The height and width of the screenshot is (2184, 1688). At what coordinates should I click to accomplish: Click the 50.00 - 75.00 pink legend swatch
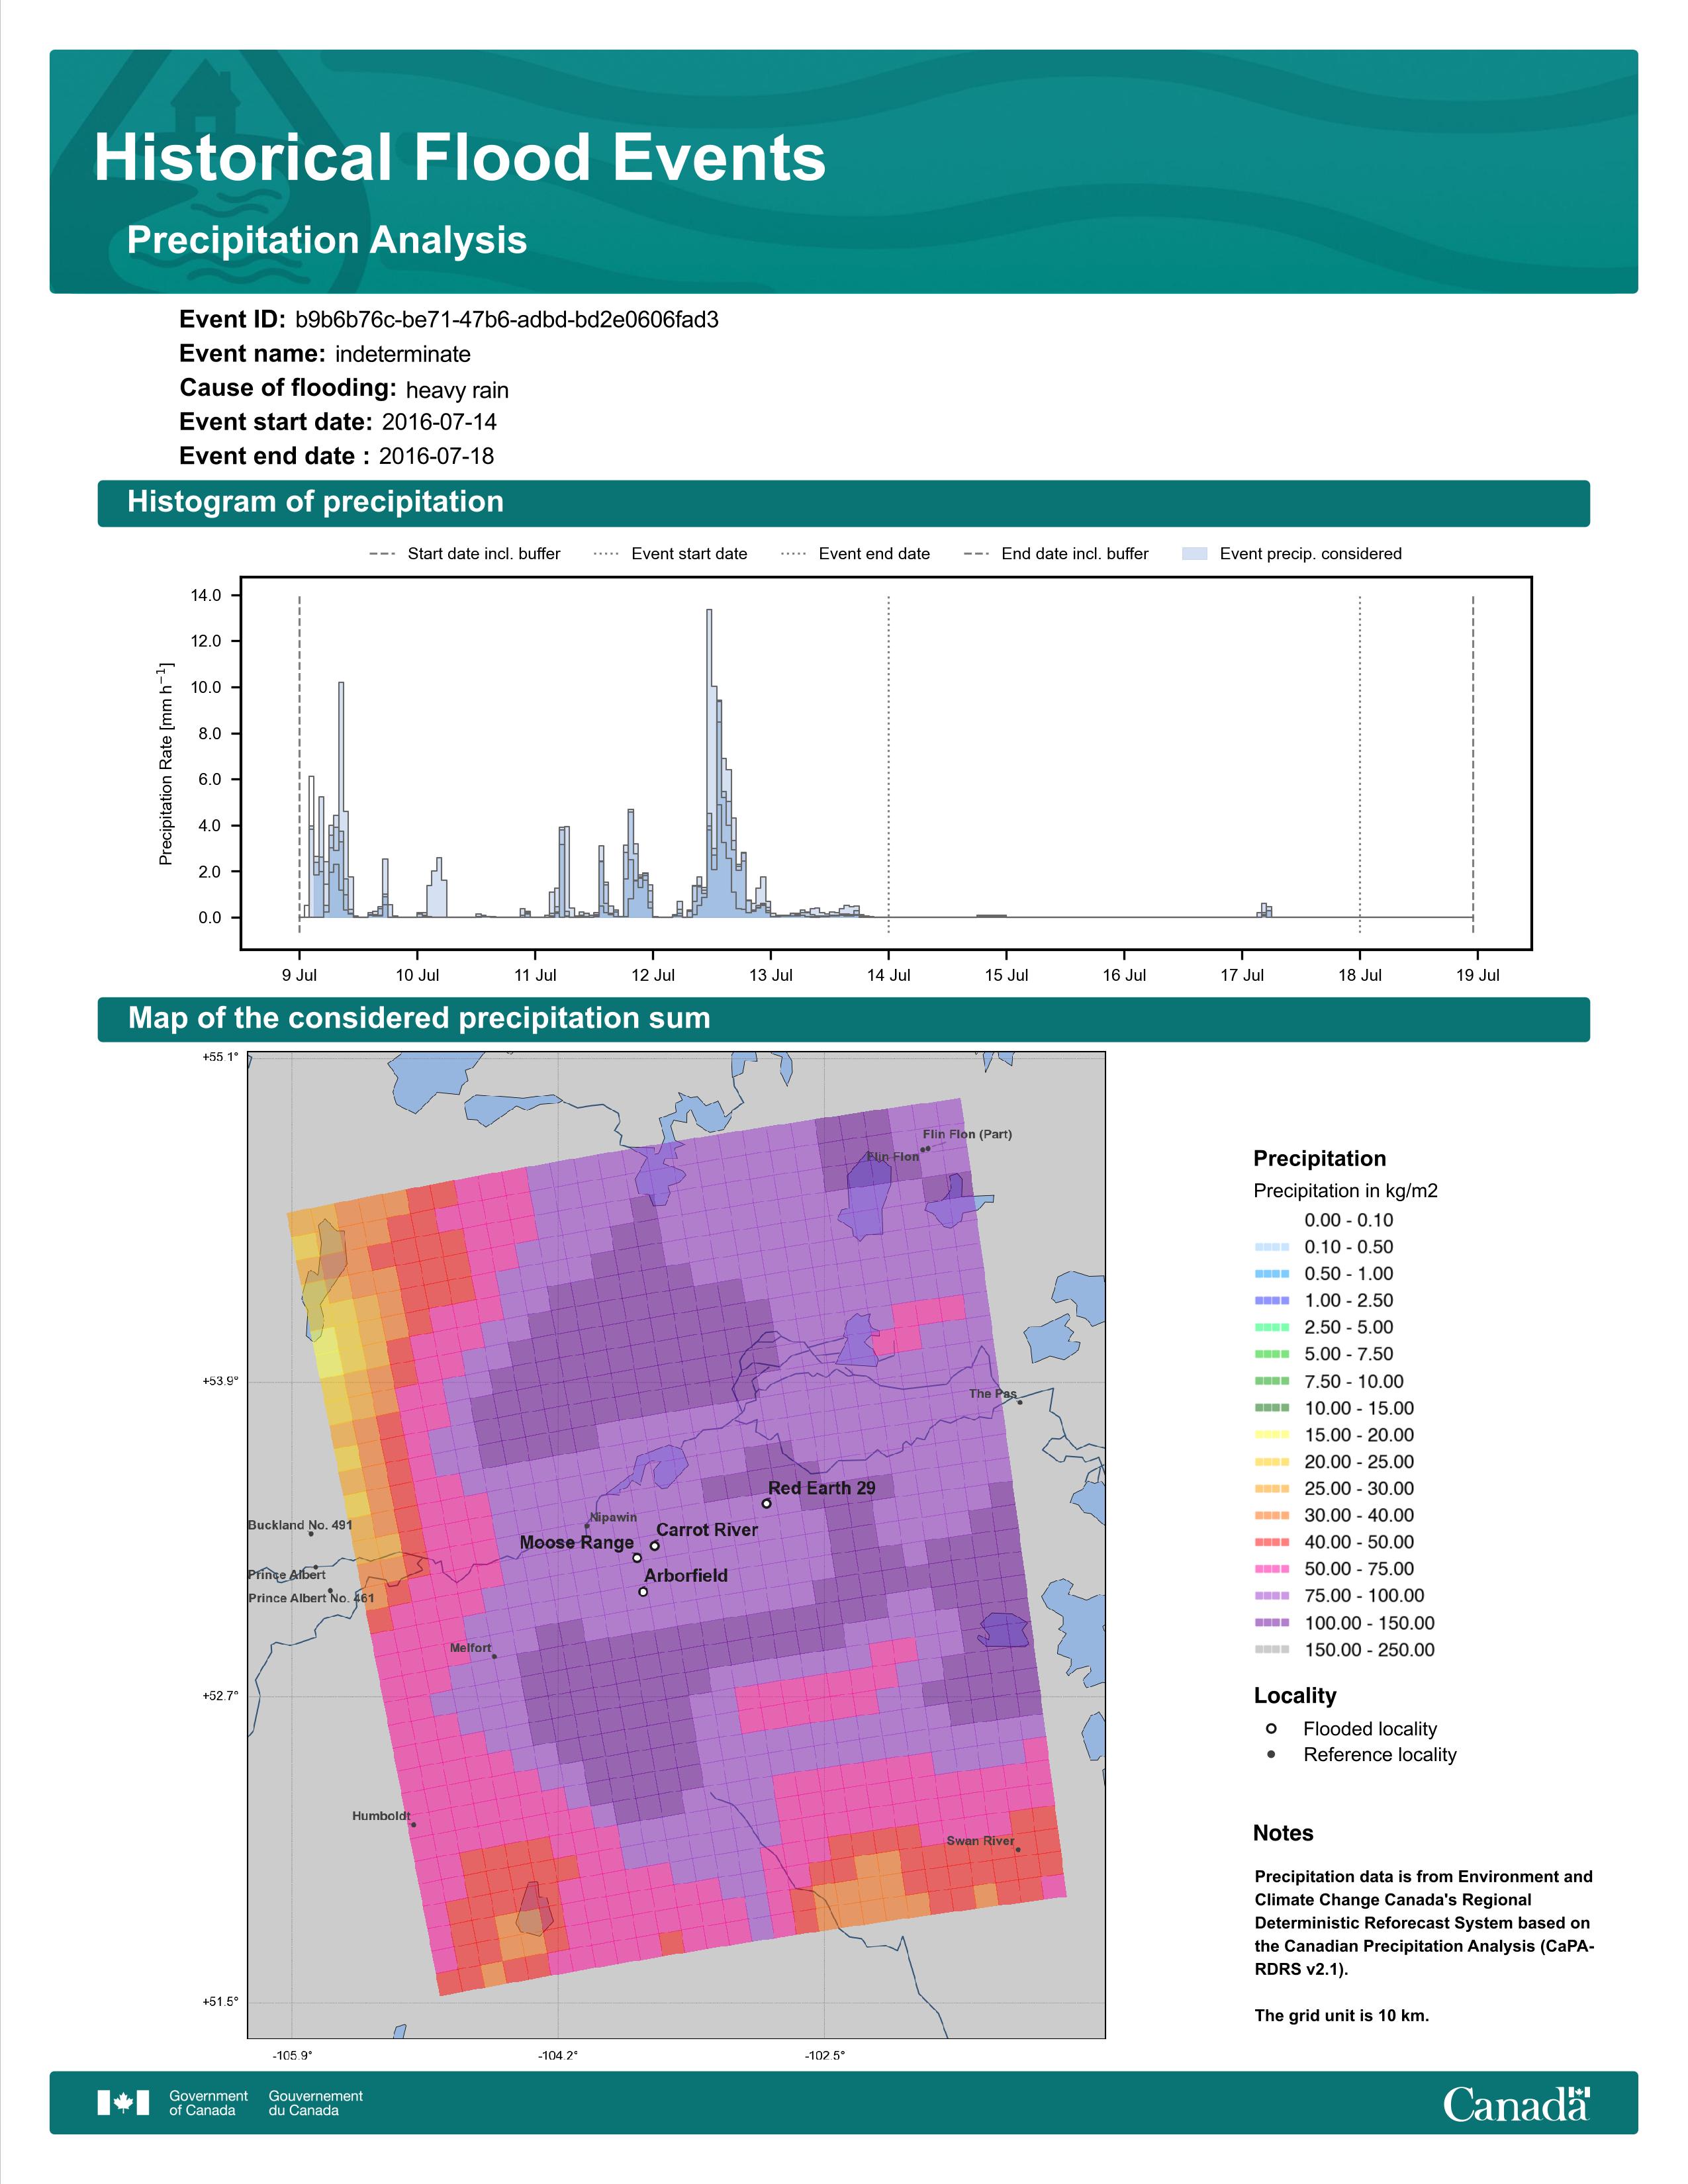(1272, 1570)
